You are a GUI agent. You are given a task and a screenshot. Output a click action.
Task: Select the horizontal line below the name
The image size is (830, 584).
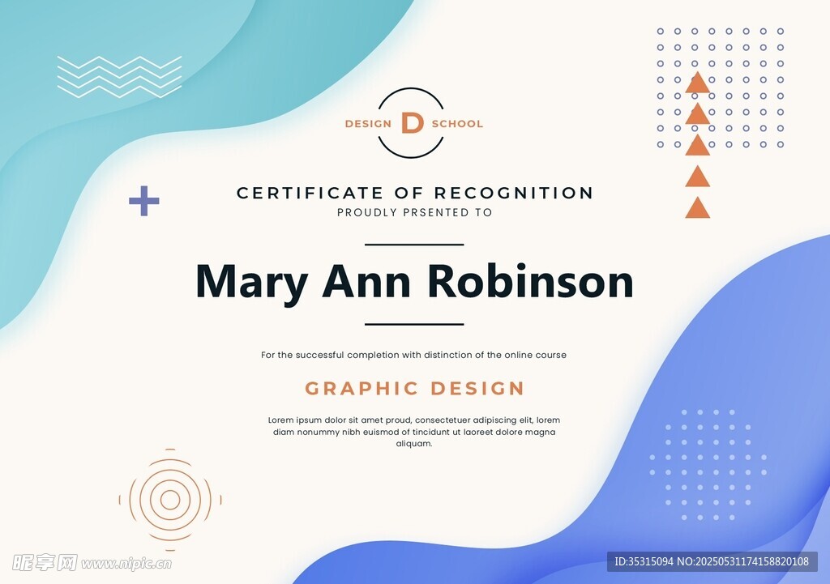point(414,324)
